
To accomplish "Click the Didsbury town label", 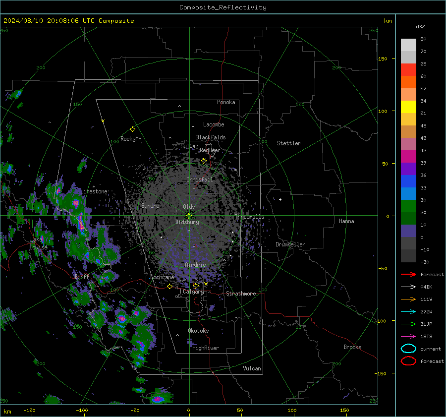I will pos(187,222).
